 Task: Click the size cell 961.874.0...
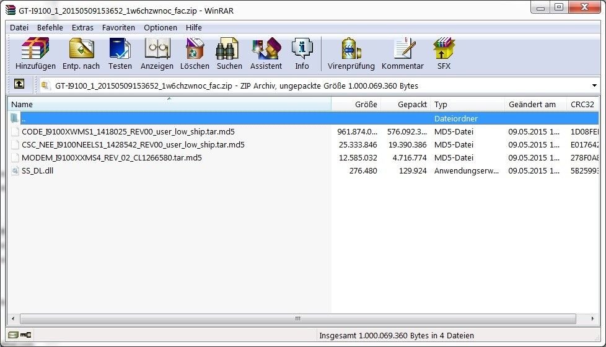(357, 132)
